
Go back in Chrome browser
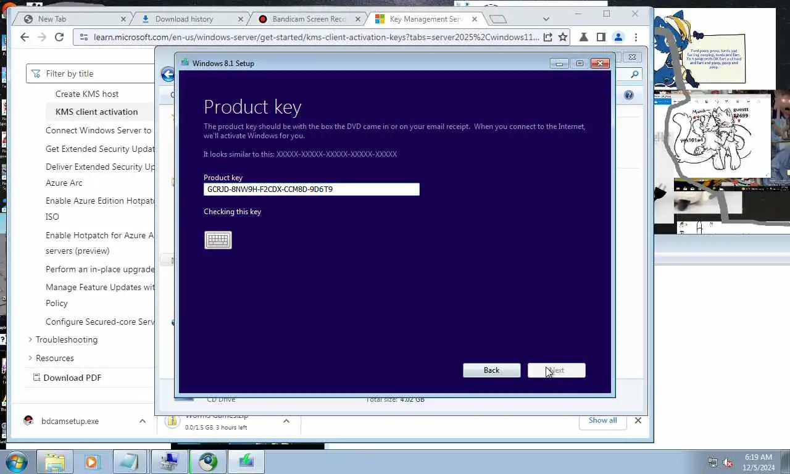(24, 37)
